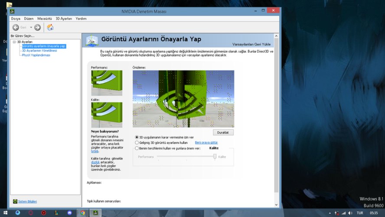Click the Sistem Bilgileri icon
The image size is (385, 217).
[15, 201]
